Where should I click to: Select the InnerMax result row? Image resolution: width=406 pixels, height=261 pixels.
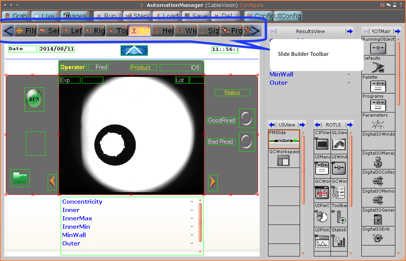coord(128,218)
